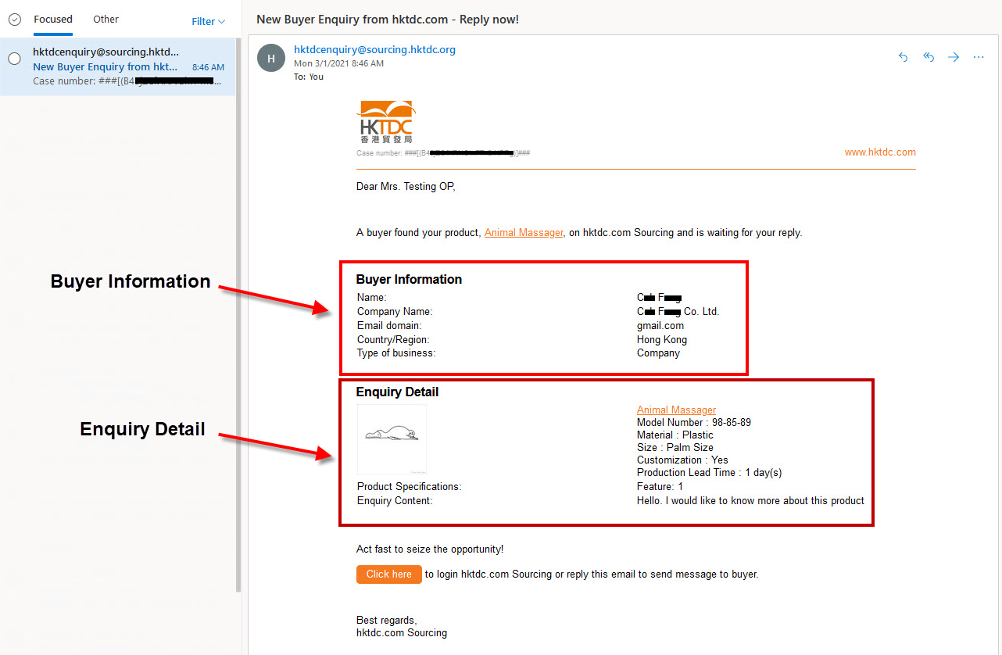Open the www.hktdc.com link
This screenshot has width=1002, height=655.
click(880, 152)
